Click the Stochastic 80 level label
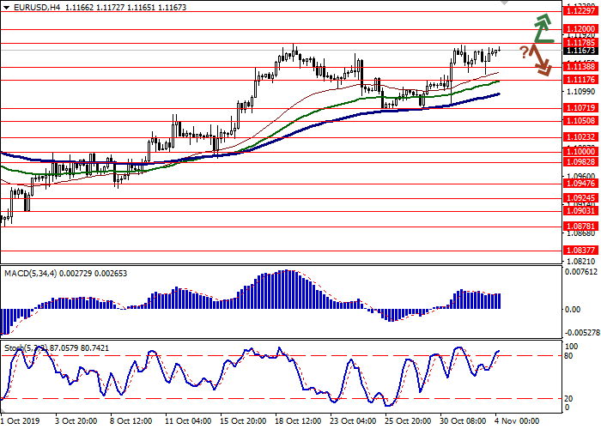 (x=569, y=355)
